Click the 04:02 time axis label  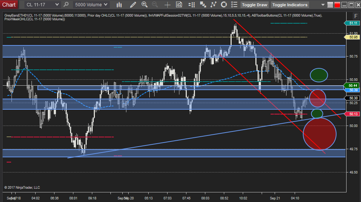(x=36, y=198)
